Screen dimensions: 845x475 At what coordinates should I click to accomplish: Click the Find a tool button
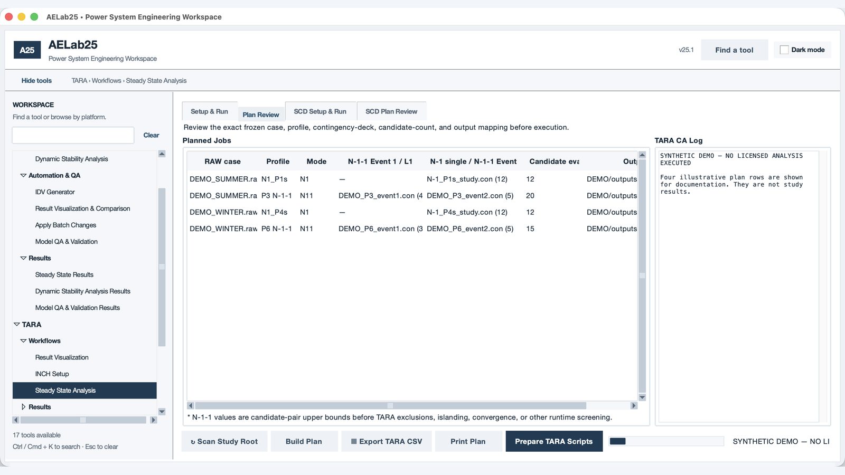click(734, 50)
